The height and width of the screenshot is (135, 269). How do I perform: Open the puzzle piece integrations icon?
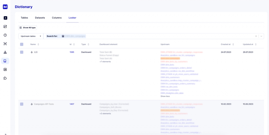click(x=5, y=78)
